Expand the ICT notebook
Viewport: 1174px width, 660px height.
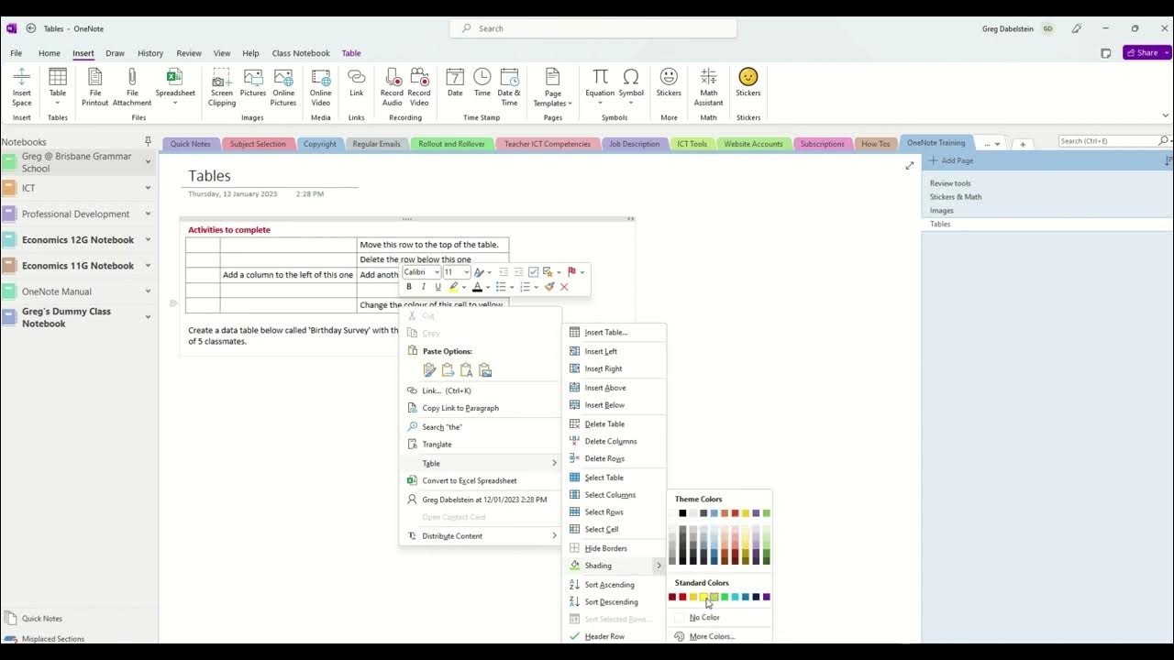pos(148,188)
